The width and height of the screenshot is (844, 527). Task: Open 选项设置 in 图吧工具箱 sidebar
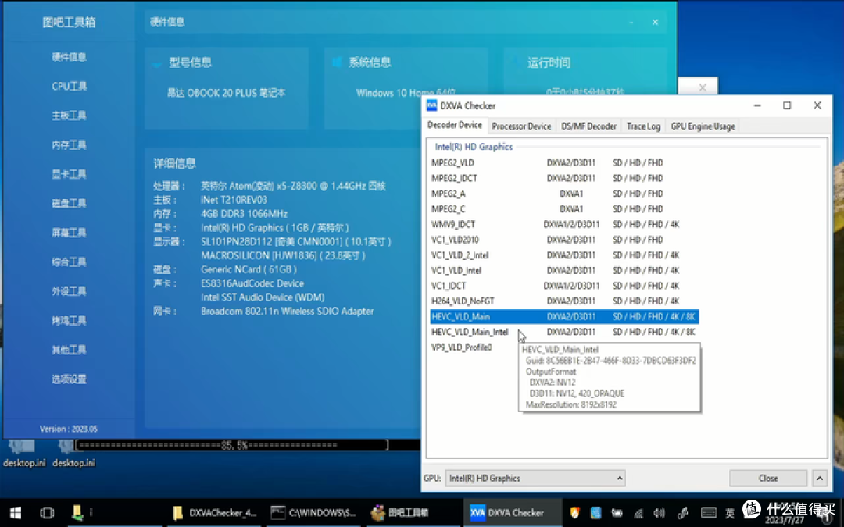click(69, 379)
